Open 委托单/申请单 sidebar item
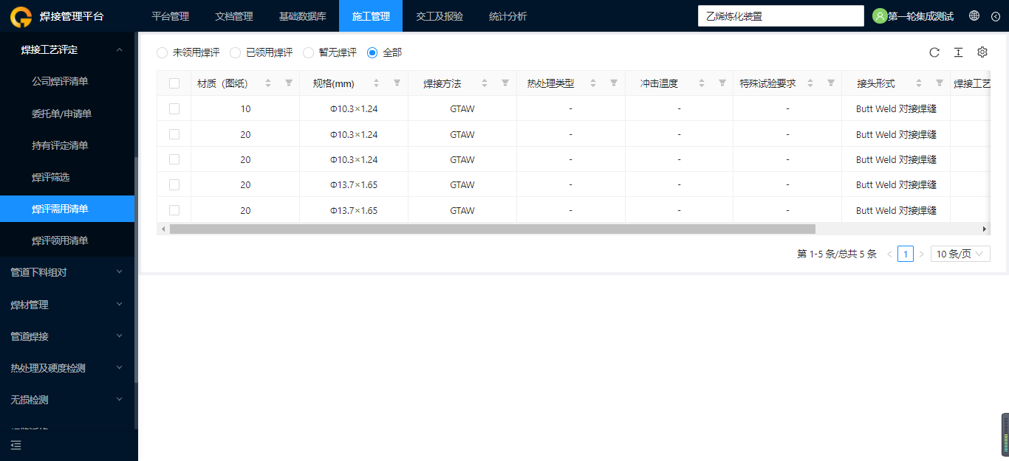Viewport: 1009px width, 461px height. (x=67, y=114)
